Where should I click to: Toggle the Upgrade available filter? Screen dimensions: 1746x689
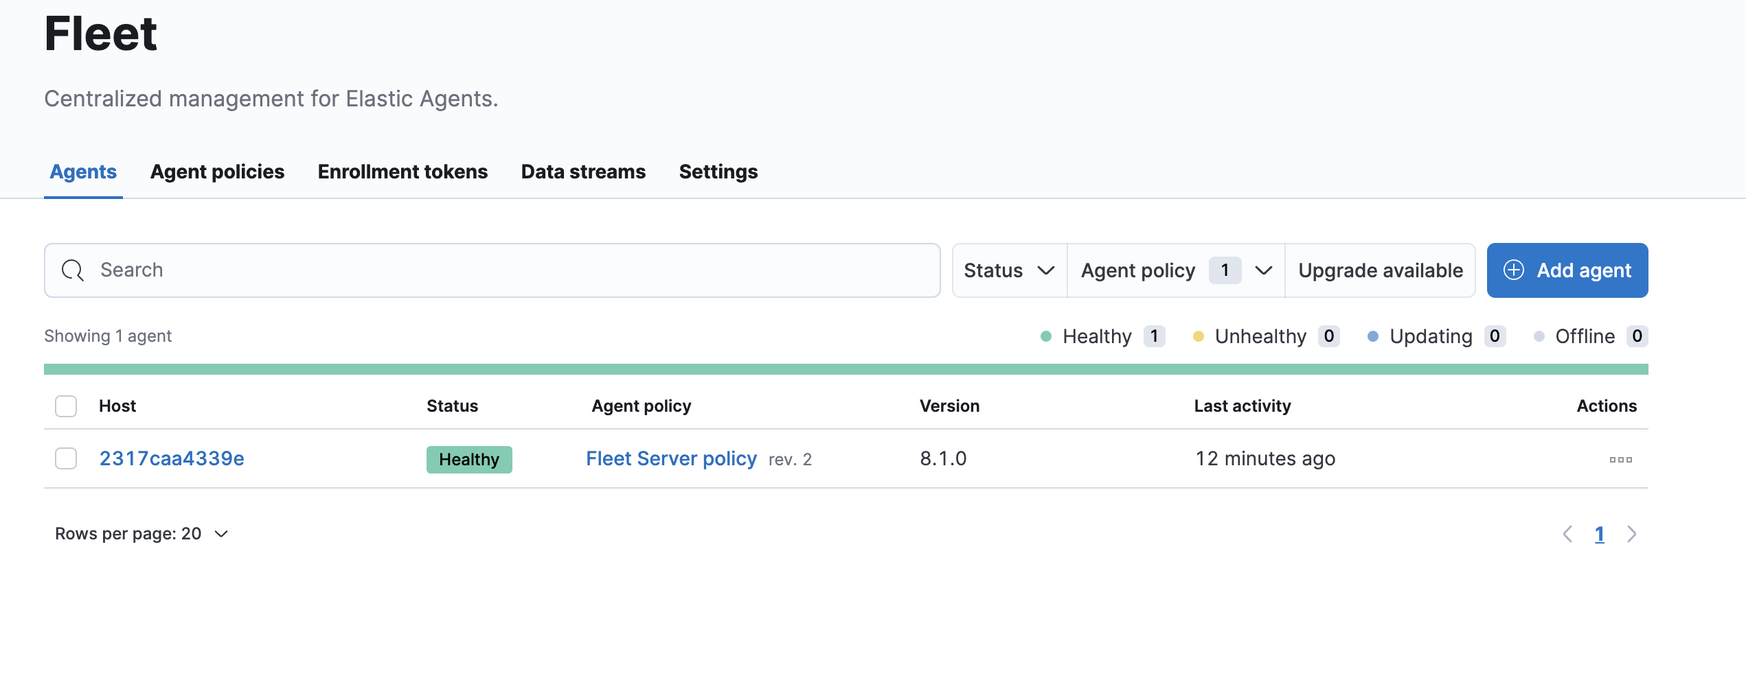(1380, 270)
